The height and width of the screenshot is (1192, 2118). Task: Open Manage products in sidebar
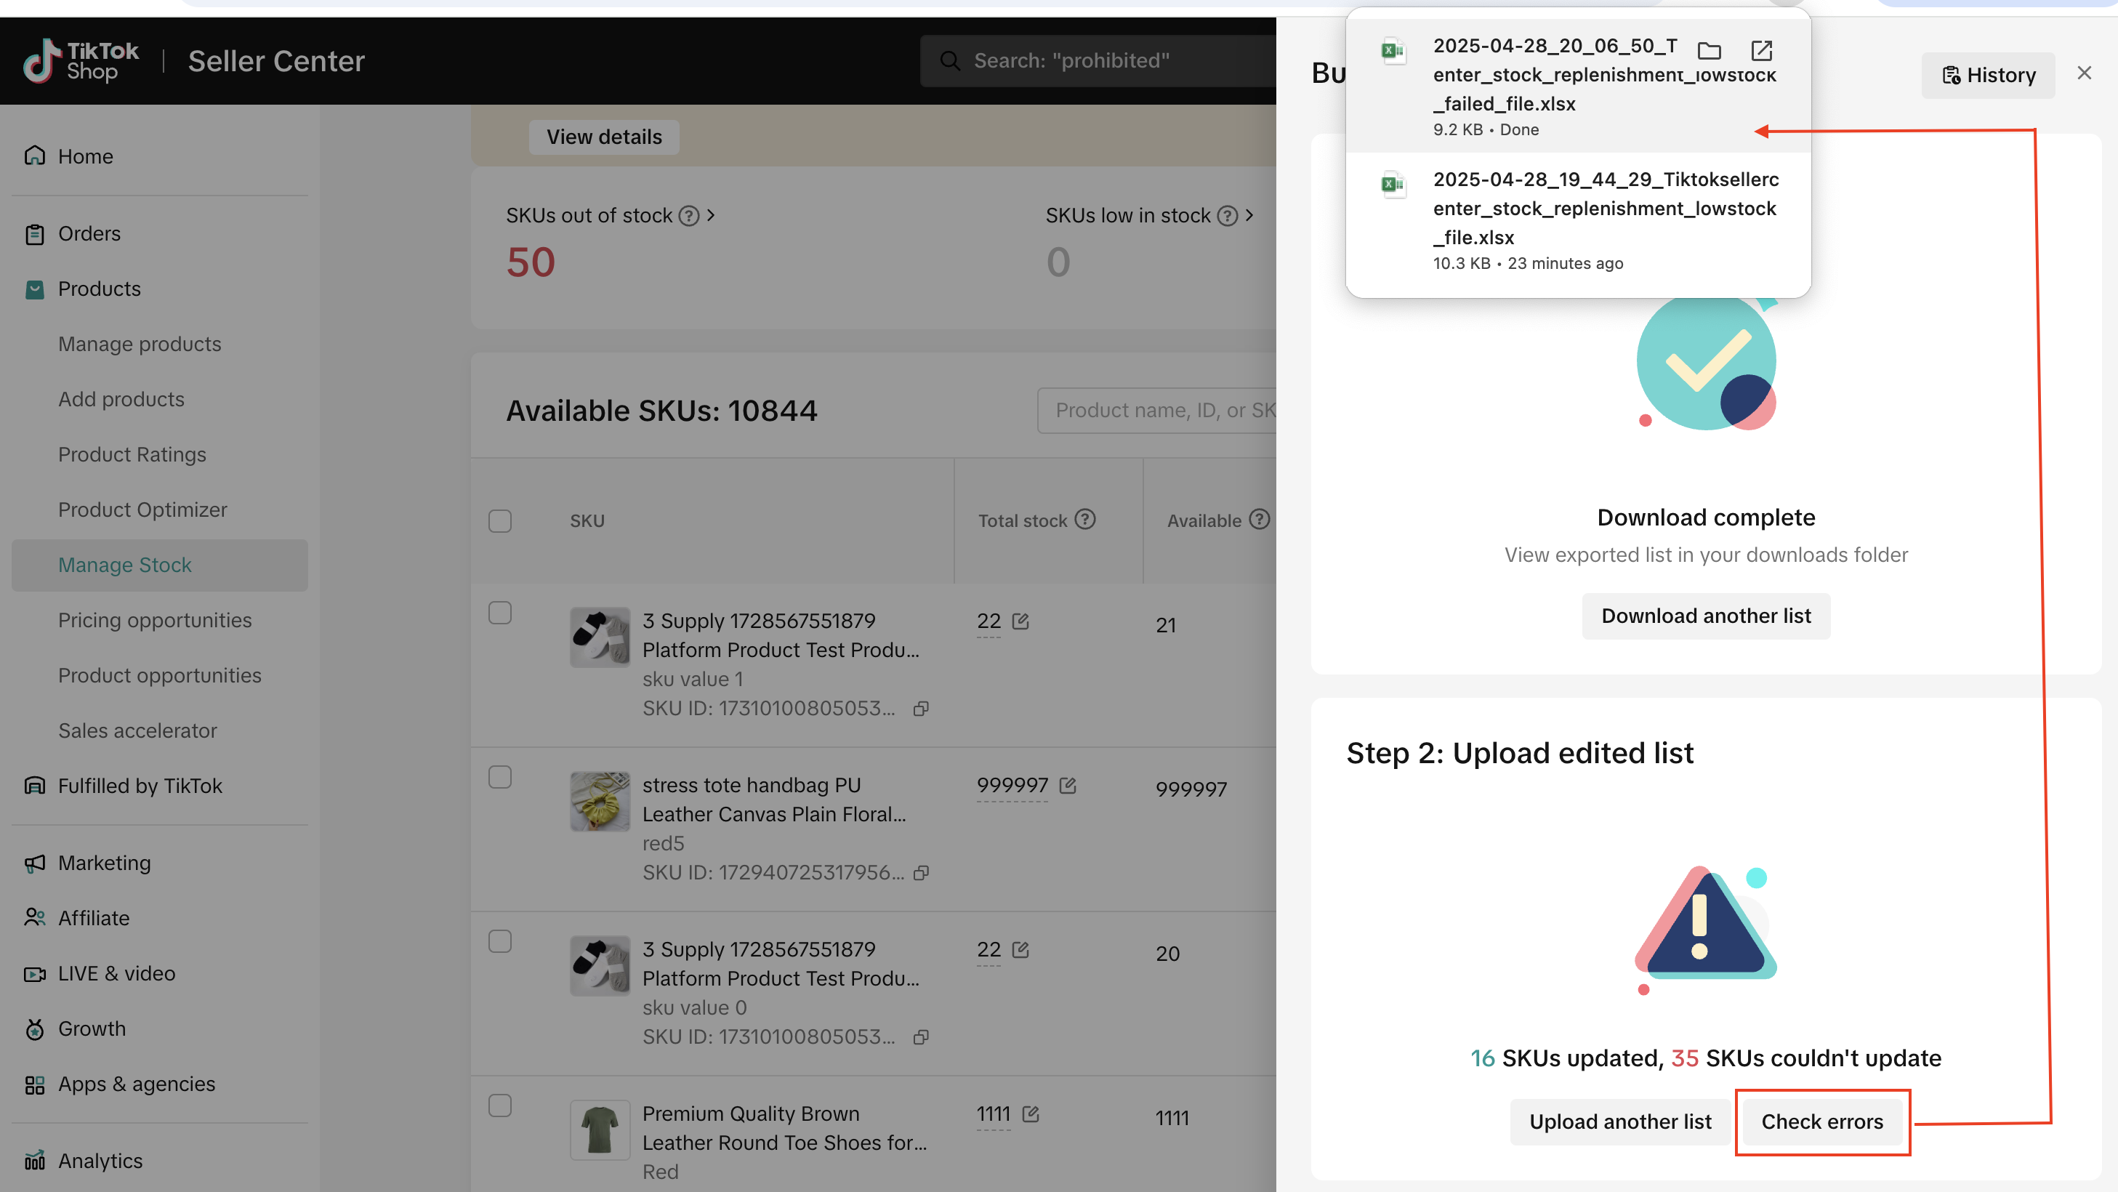[x=139, y=344]
